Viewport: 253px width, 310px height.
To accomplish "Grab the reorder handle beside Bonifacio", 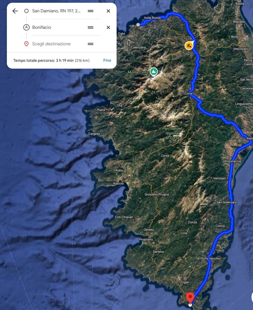I will (x=91, y=28).
